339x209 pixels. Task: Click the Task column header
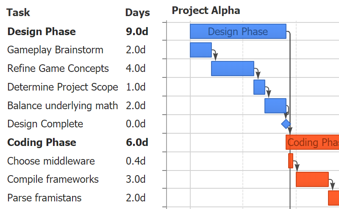18,13
